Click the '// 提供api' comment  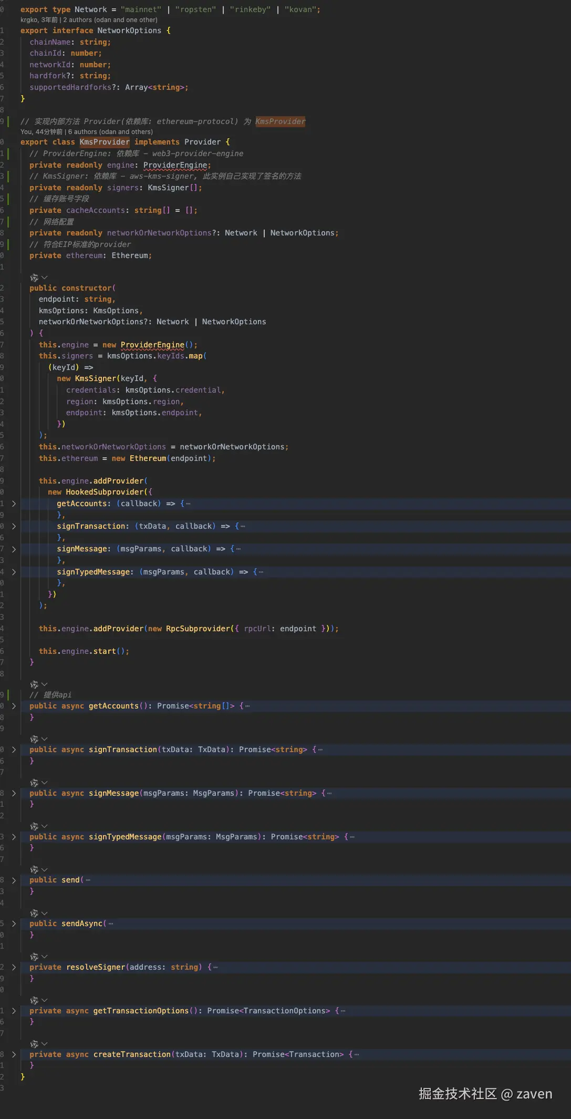click(50, 695)
